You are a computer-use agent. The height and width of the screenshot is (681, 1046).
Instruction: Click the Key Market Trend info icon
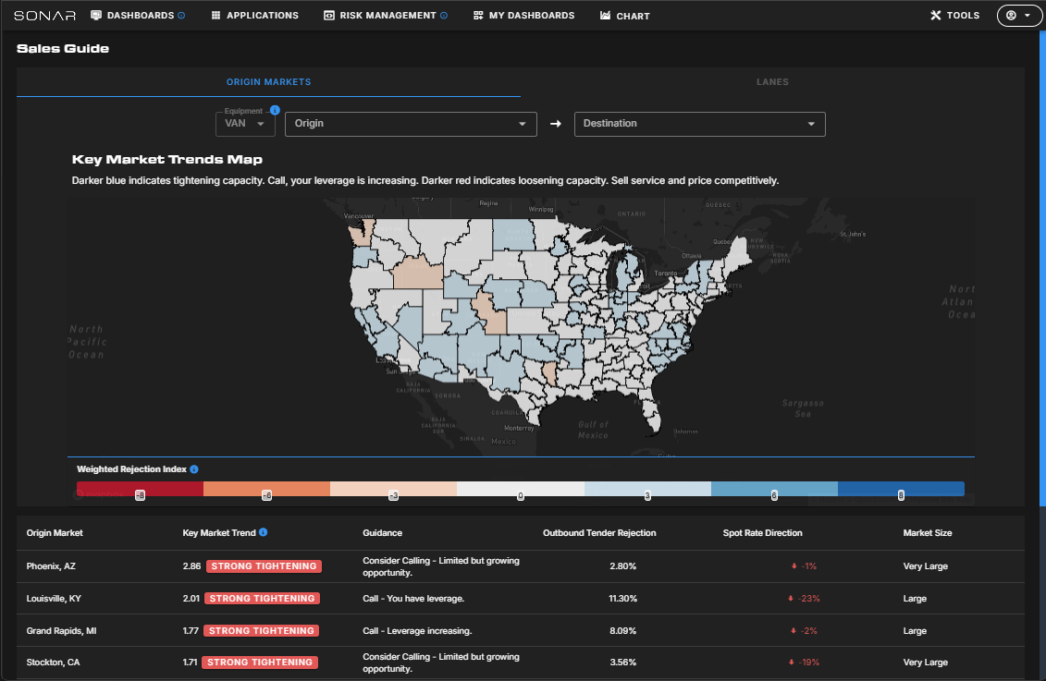coord(264,533)
